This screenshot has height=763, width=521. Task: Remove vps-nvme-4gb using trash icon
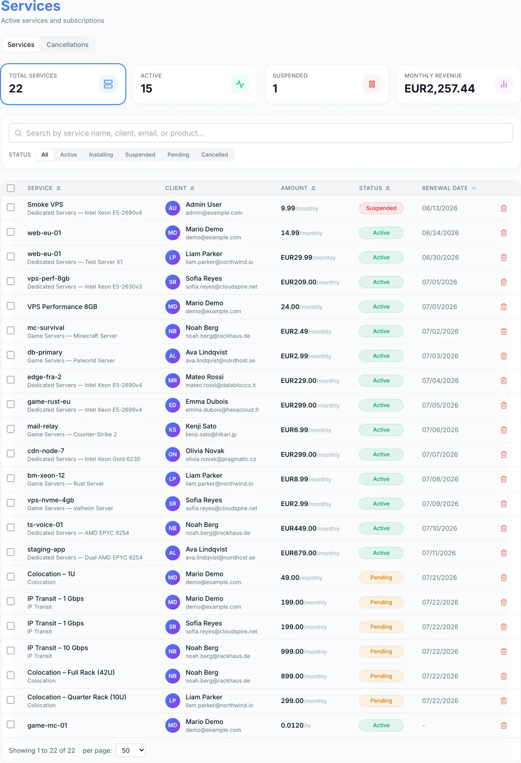coord(504,503)
